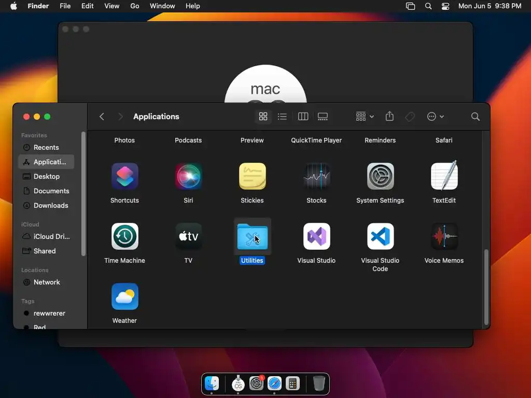This screenshot has height=398, width=531.
Task: Select the Utilities folder icon
Action: click(253, 236)
